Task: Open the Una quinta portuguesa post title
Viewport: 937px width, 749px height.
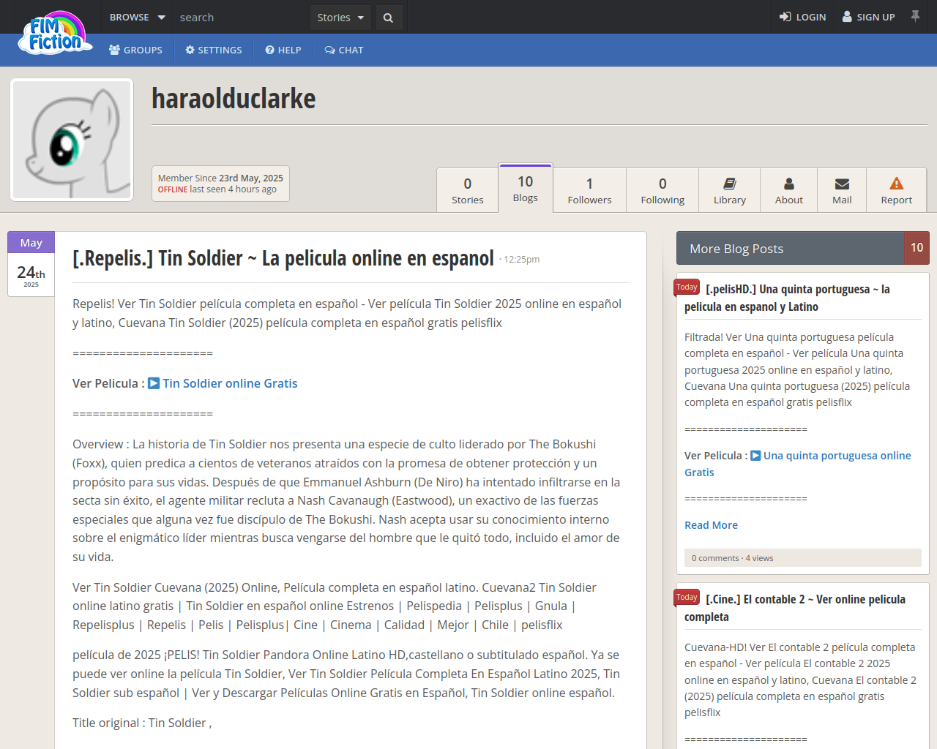Action: click(x=787, y=298)
